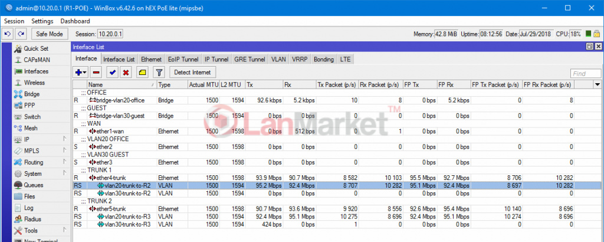604x242 pixels.
Task: Click the yellow Comment icon
Action: (142, 72)
